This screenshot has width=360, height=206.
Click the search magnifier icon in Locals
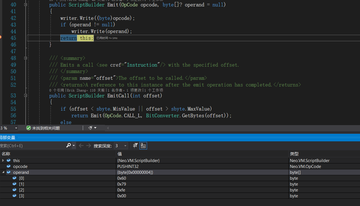(x=68, y=146)
